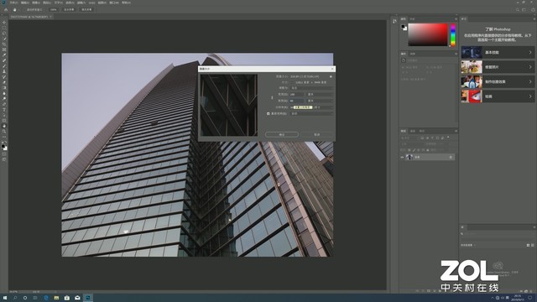The width and height of the screenshot is (537, 302).
Task: Click the foreground color swatch in toolbar
Action: pos(3,147)
